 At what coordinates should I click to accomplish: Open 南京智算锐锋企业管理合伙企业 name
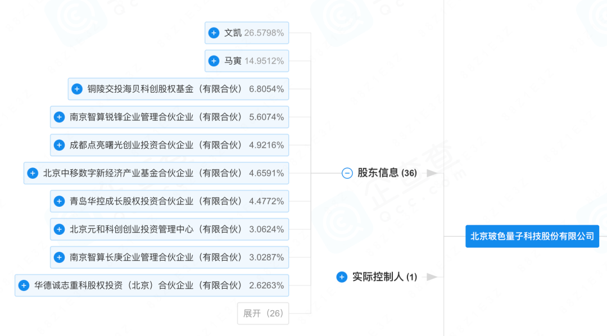coord(156,117)
